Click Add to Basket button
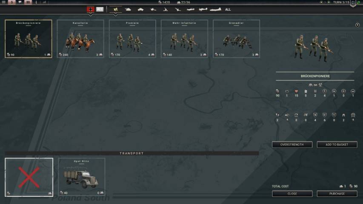Viewport: 363px width, 204px height. click(337, 144)
